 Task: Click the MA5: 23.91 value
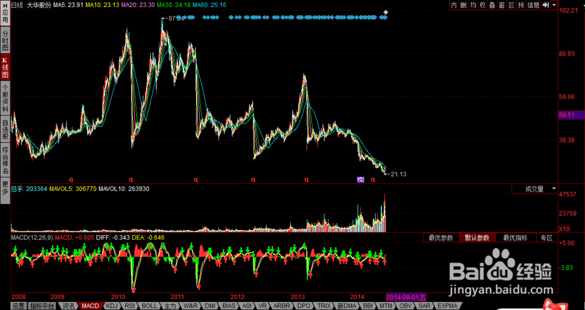tap(67, 5)
